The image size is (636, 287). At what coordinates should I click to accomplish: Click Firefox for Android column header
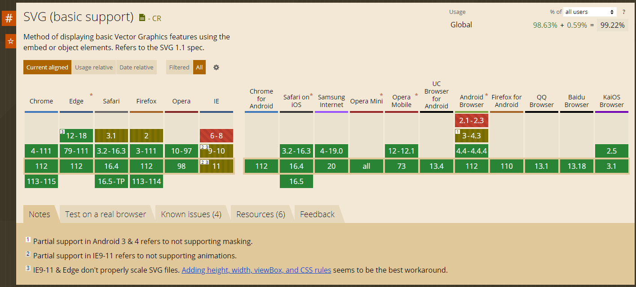507,101
